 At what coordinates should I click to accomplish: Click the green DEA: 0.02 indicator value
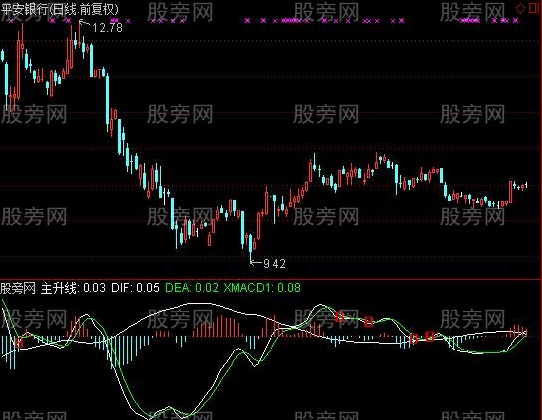coord(192,288)
